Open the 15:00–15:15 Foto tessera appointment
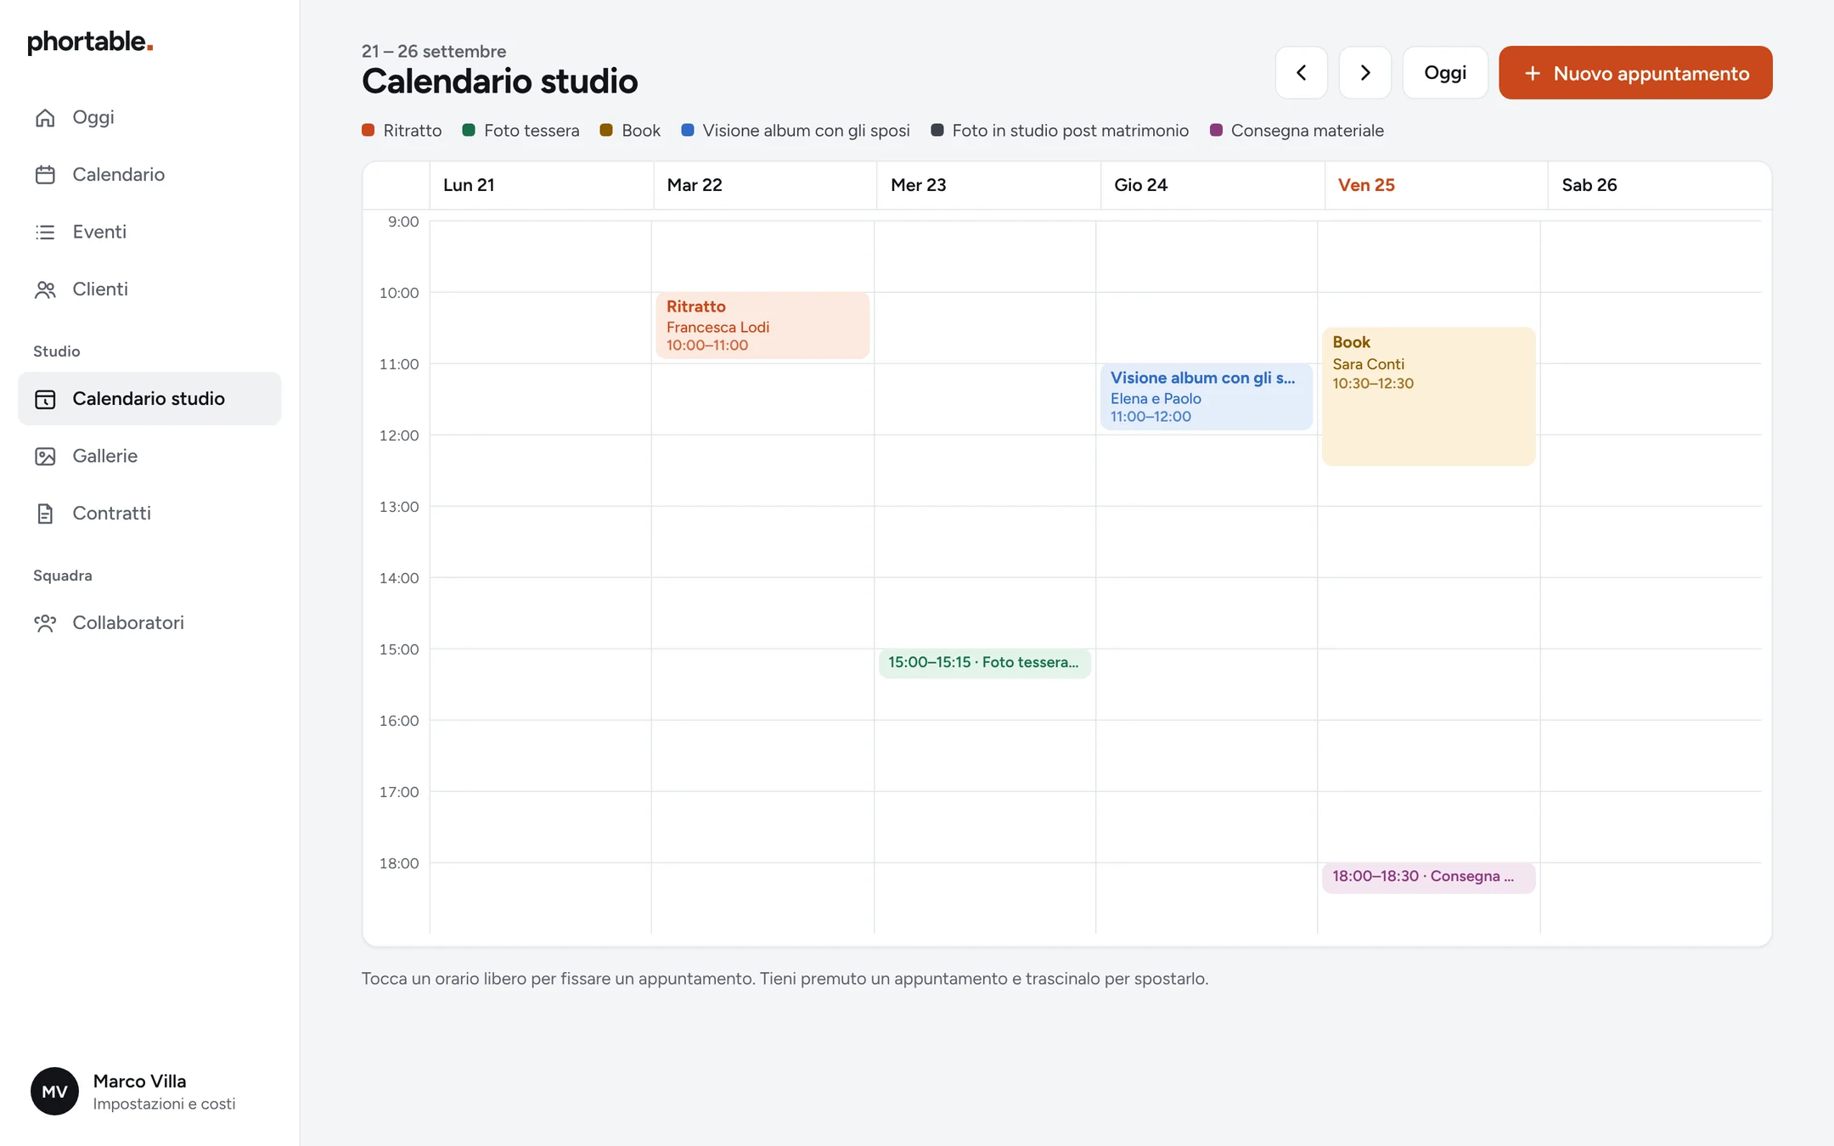 coord(985,663)
